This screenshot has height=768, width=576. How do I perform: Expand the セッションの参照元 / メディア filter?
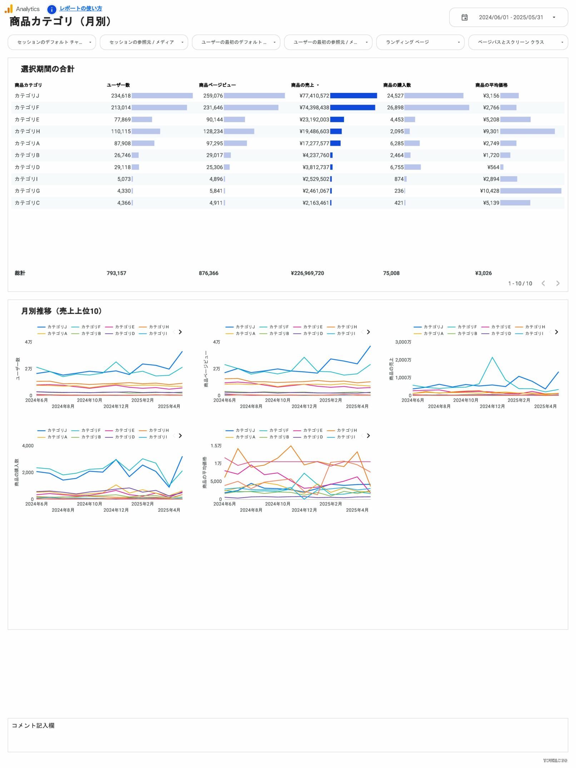pos(144,42)
